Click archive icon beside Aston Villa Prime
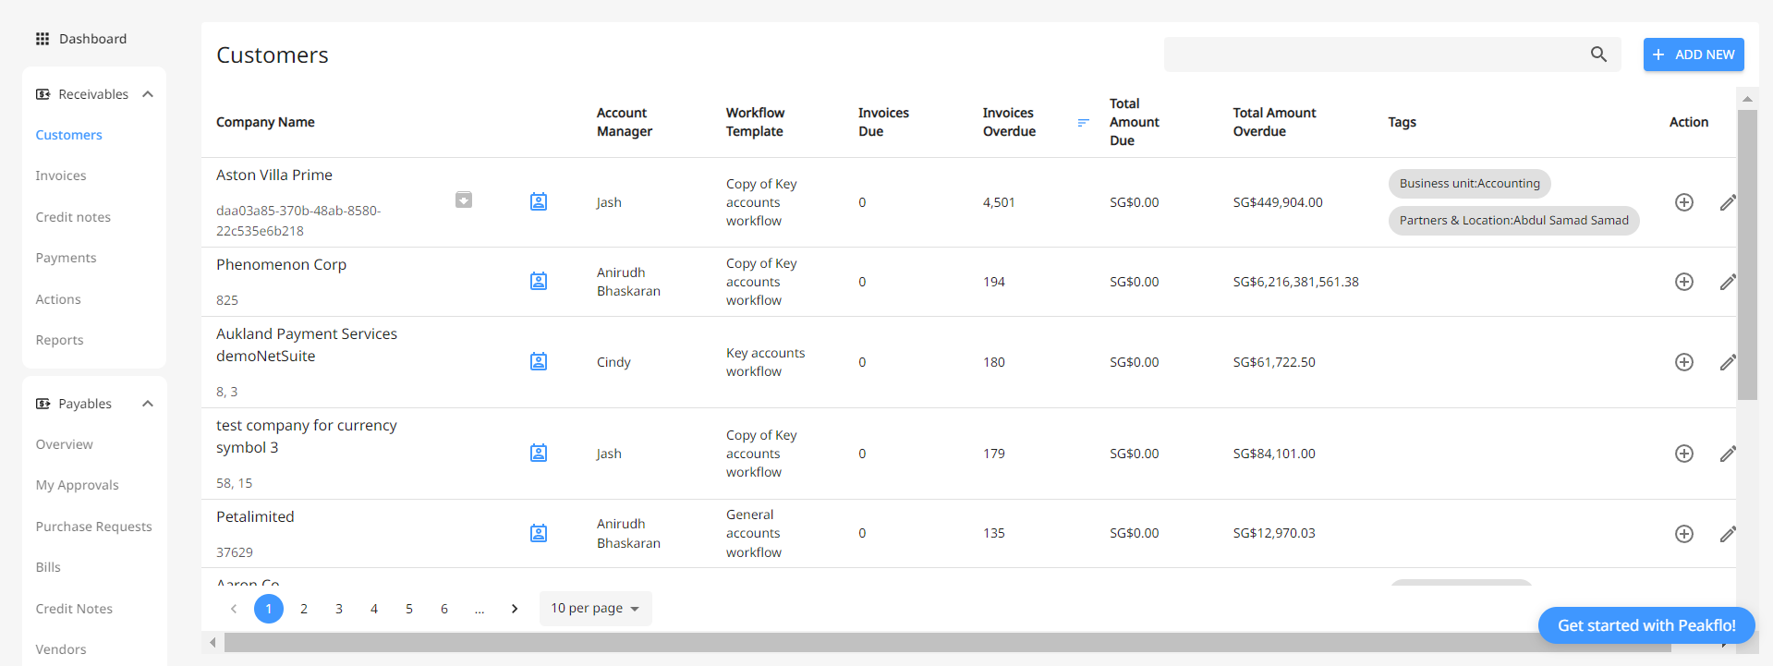Viewport: 1773px width, 666px height. click(x=464, y=200)
